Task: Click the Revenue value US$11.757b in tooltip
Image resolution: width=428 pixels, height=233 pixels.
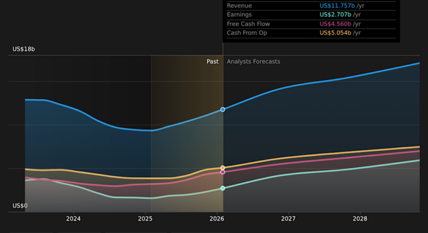Action: point(337,6)
